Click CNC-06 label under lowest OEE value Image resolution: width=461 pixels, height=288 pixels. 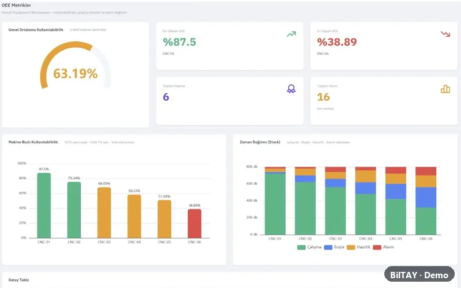[x=323, y=54]
